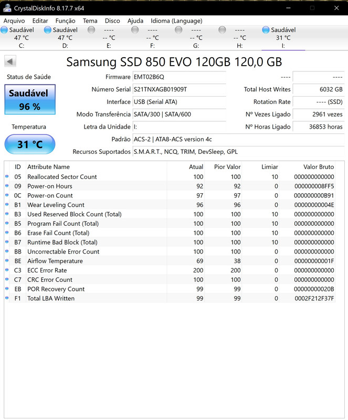Viewport: 348px width, 420px height.
Task: Select grey drive G: status icon
Action: tap(178, 30)
